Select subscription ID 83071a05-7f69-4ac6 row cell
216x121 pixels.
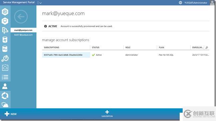66,55
